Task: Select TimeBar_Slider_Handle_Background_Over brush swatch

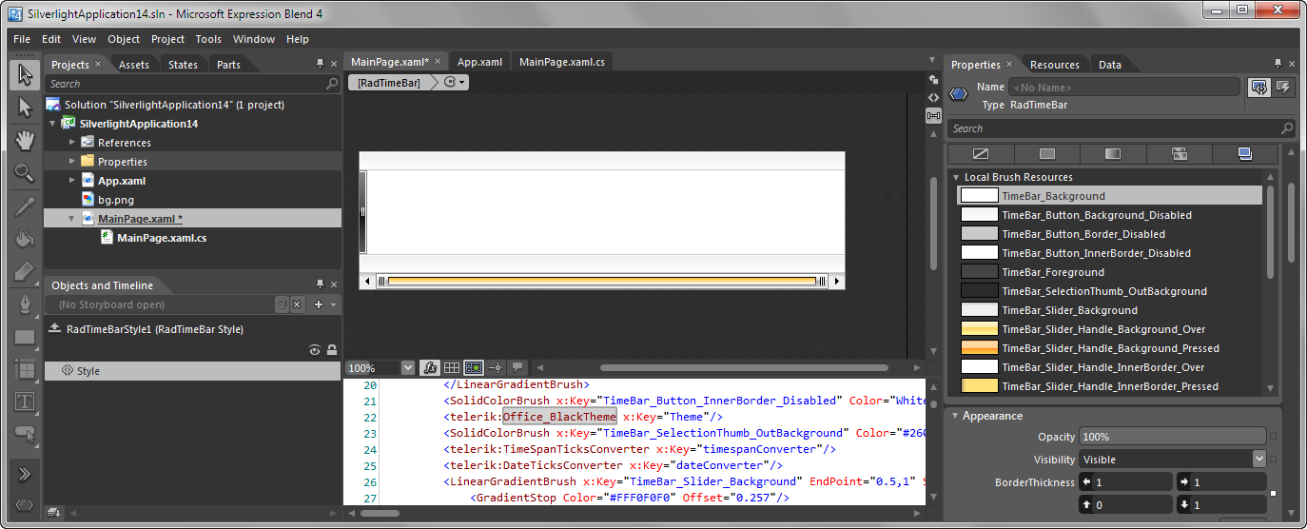Action: pyautogui.click(x=980, y=329)
